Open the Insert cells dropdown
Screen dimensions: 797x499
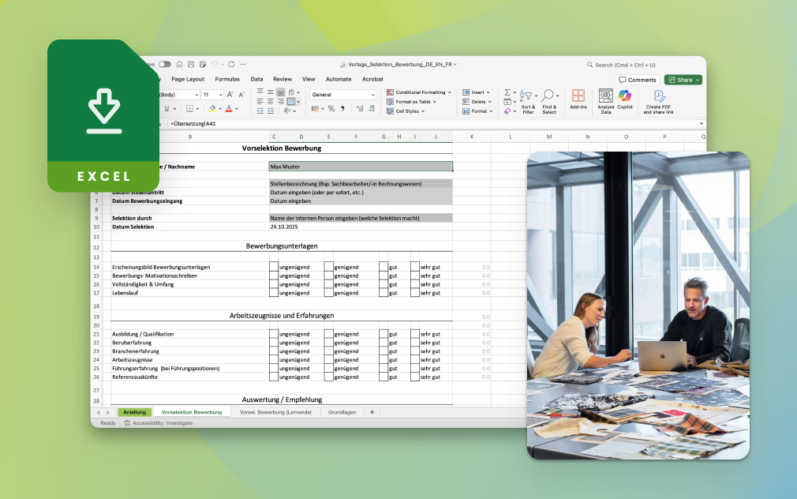click(x=476, y=92)
